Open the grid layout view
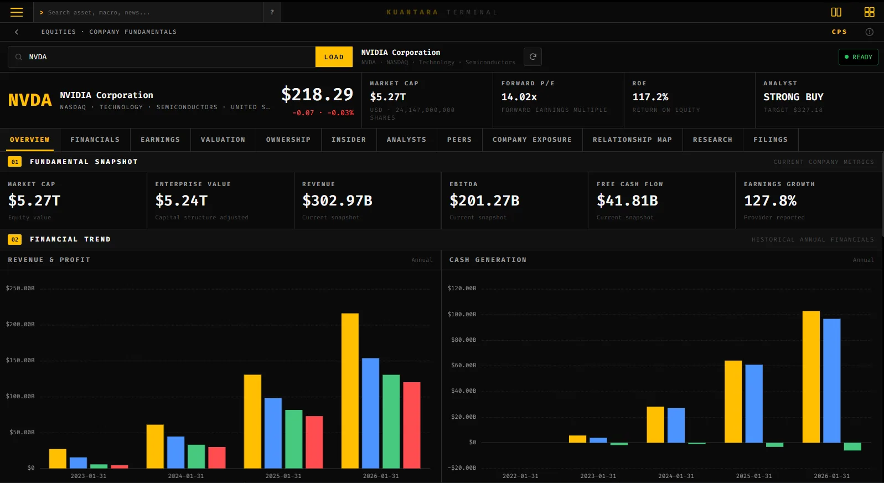Screen dimensions: 884x483 tap(869, 12)
